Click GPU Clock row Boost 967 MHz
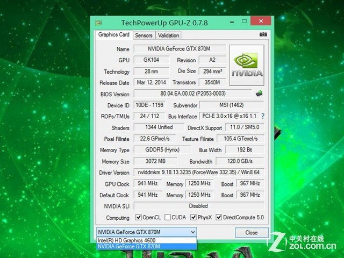This screenshot has height=258, width=344. (250, 183)
